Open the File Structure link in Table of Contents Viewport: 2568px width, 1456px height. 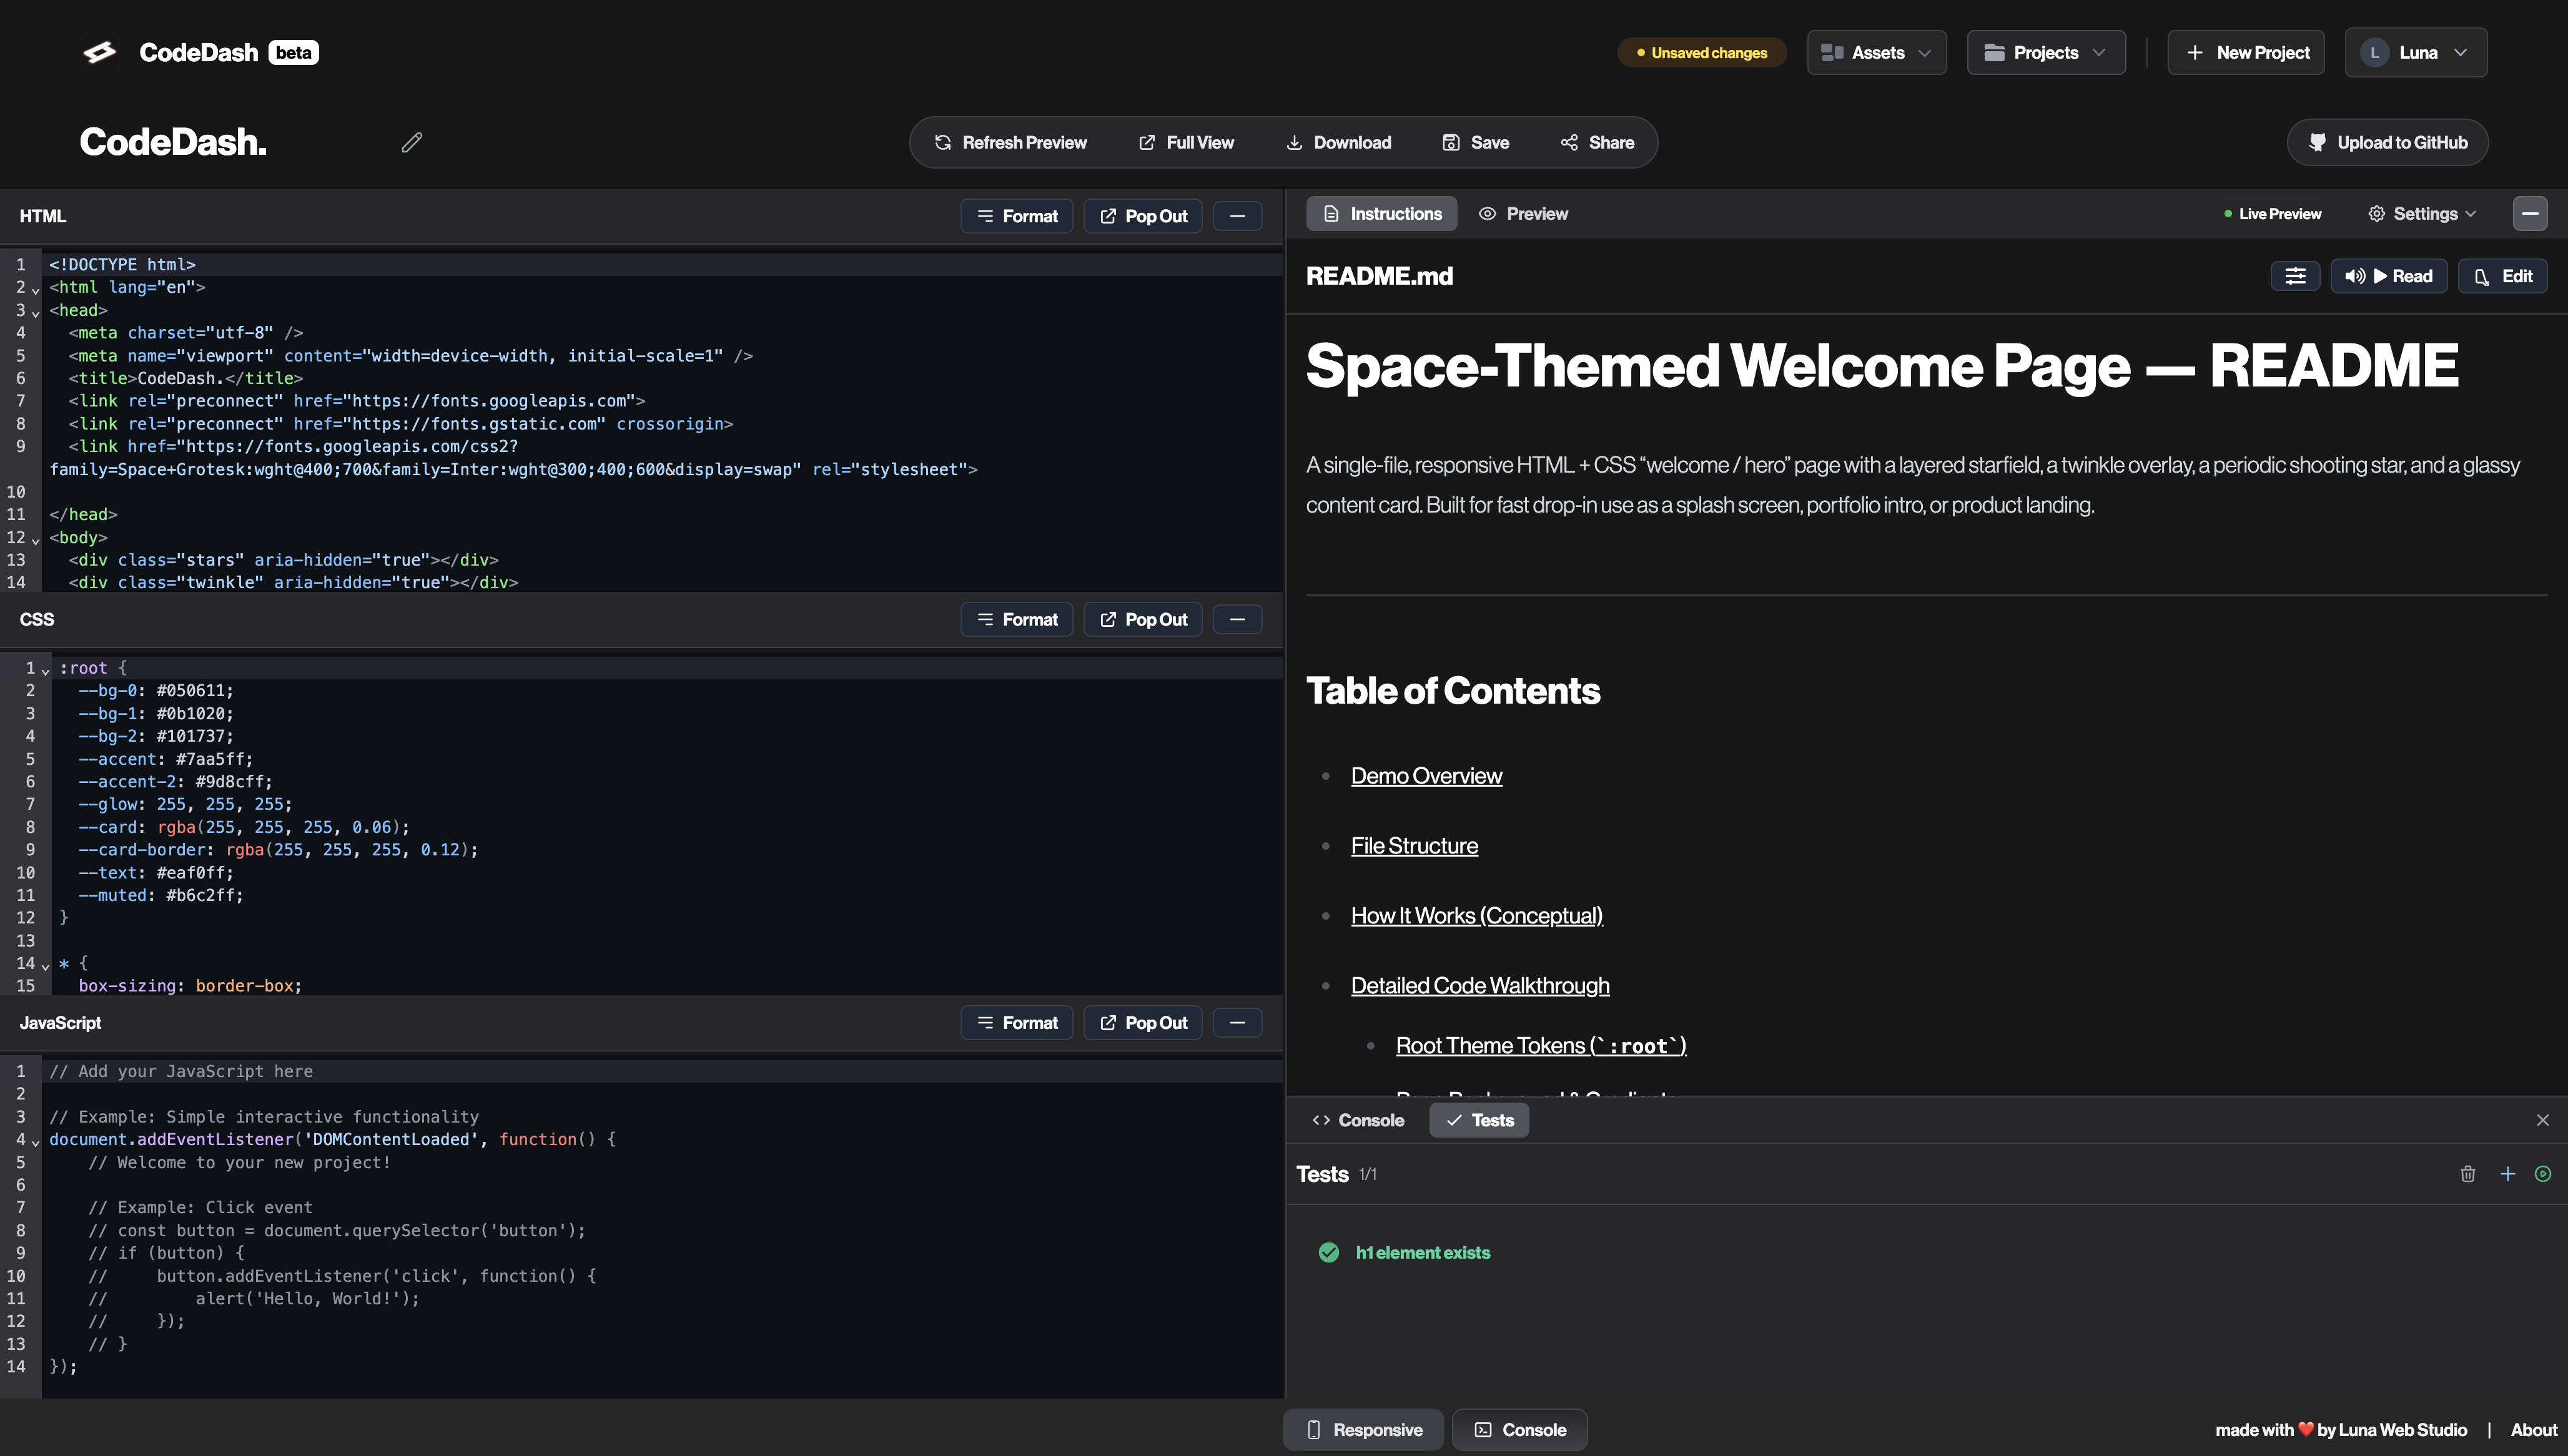click(x=1414, y=845)
